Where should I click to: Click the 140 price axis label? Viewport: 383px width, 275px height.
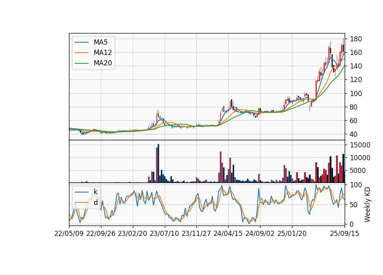click(356, 66)
